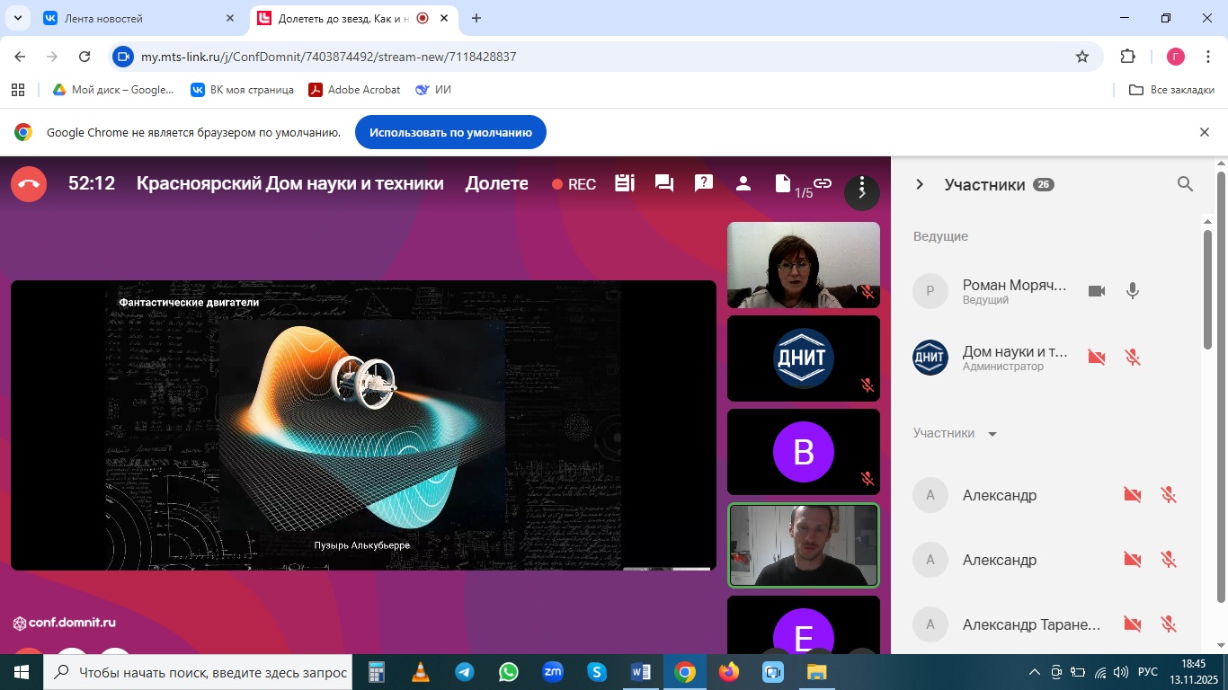Open the round dark more options button

[x=862, y=190]
